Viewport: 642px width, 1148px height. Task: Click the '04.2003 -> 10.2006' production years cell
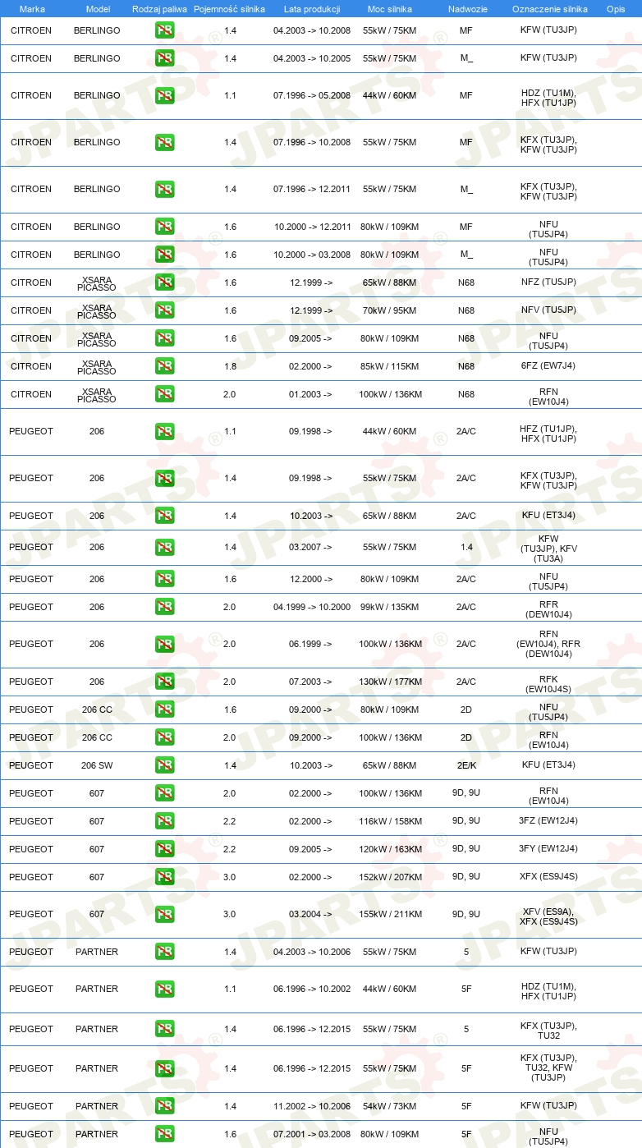click(x=312, y=952)
